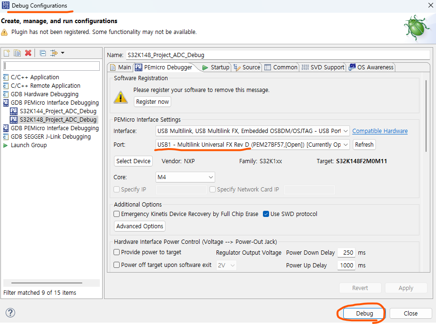Click the Target S32K148F2M0M11 text
Viewport: 436px width, 324px height.
pos(361,161)
